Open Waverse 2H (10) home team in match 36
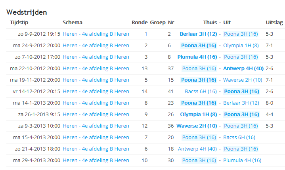 point(197,126)
